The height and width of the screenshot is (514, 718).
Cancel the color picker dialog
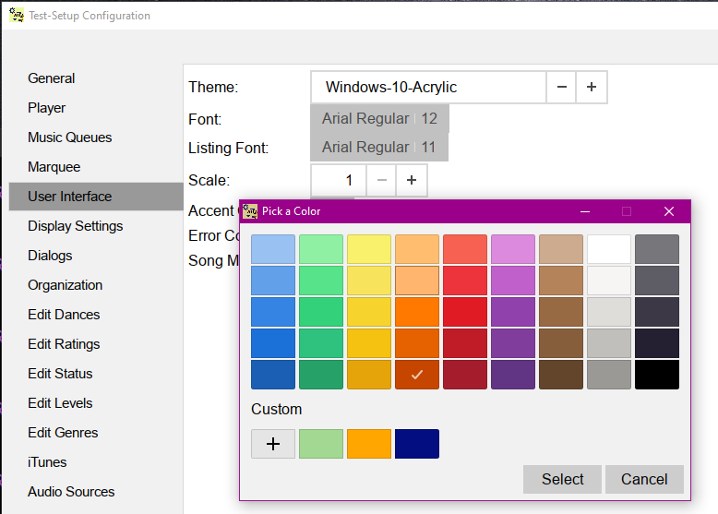pyautogui.click(x=644, y=479)
